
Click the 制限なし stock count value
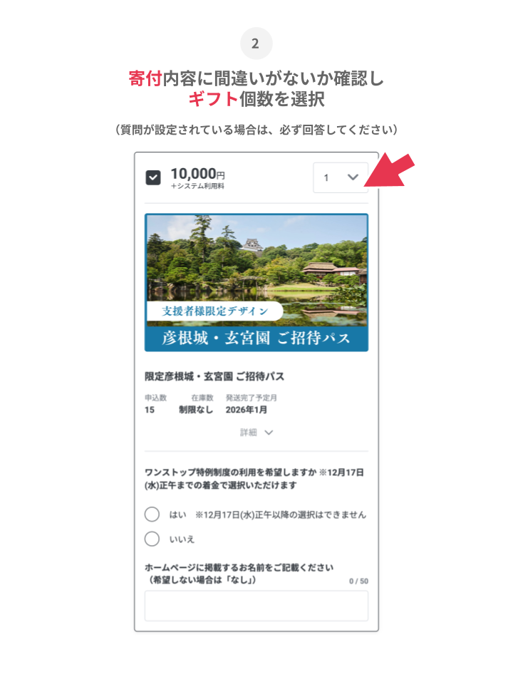196,410
